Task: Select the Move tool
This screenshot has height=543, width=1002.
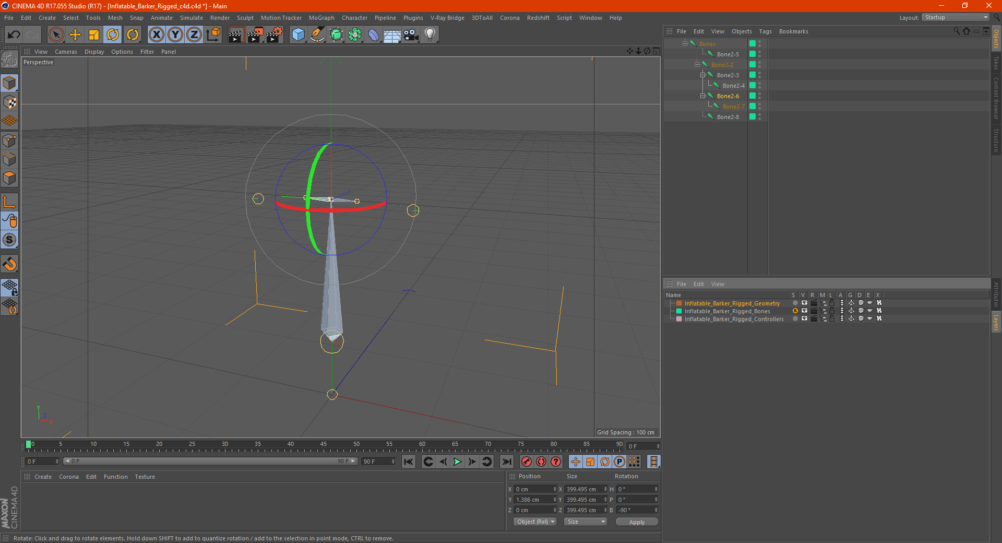Action: pyautogui.click(x=75, y=35)
